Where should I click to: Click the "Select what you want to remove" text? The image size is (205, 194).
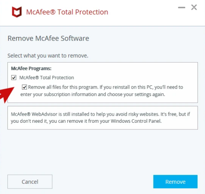[x=48, y=55]
